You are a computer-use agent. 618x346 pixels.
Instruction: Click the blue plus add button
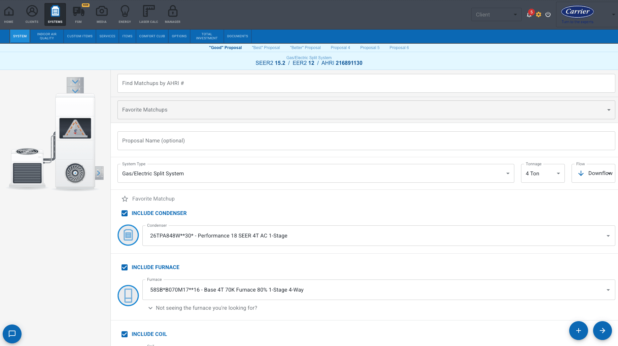pos(579,331)
